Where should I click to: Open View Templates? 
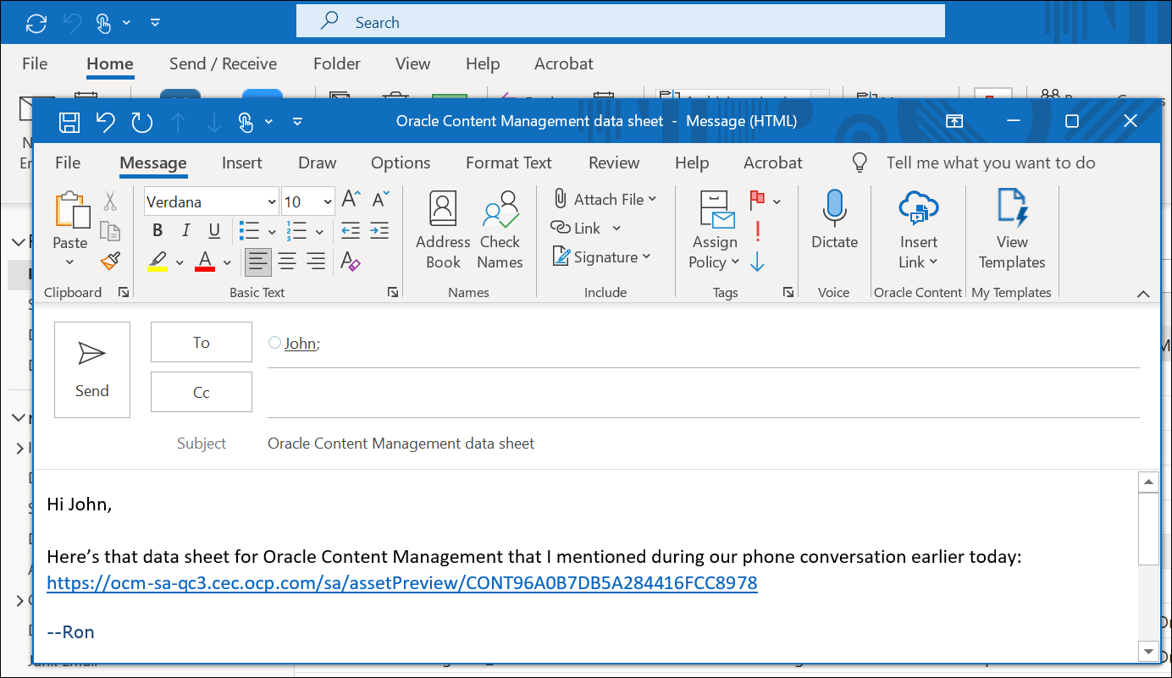point(1011,229)
